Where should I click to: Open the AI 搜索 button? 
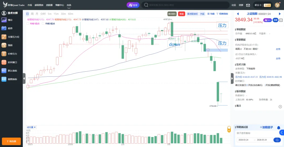point(133,5)
